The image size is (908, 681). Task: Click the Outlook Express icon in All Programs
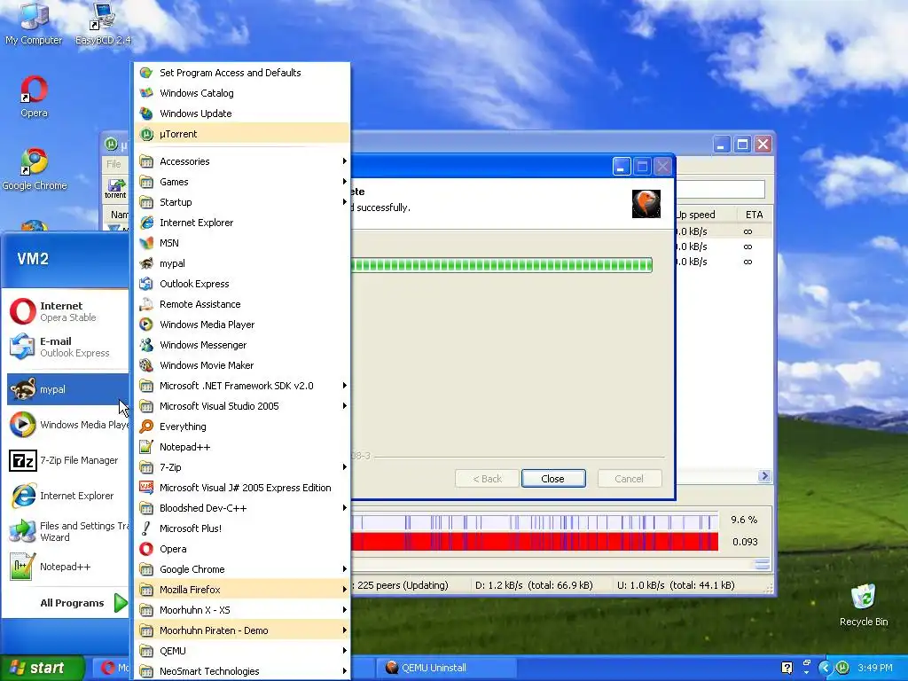pyautogui.click(x=146, y=284)
